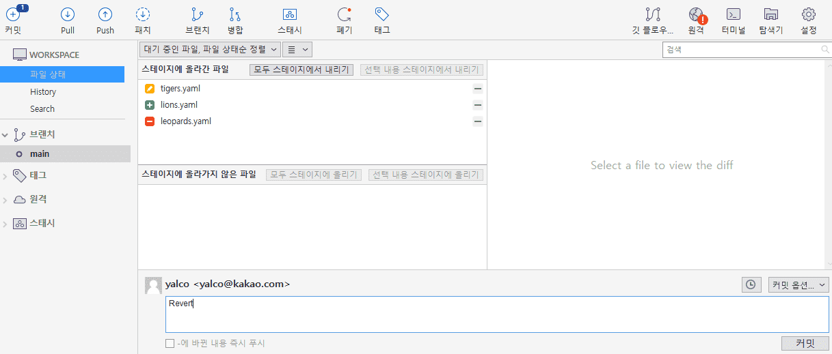
Task: Open recent commit messages clock icon
Action: click(x=751, y=284)
